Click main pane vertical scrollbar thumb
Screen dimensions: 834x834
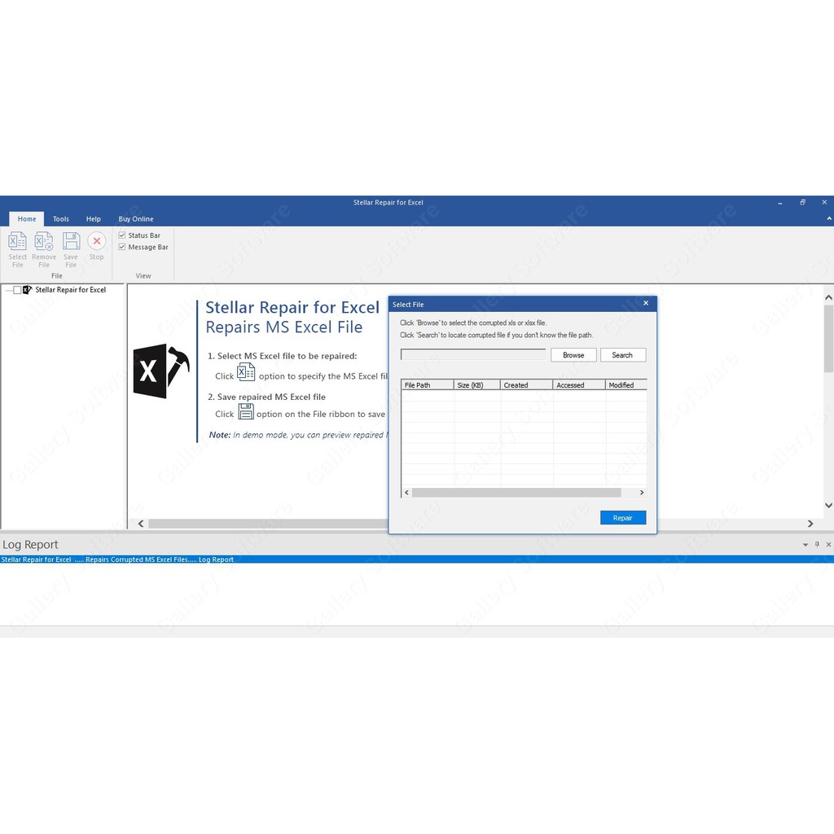[x=828, y=339]
